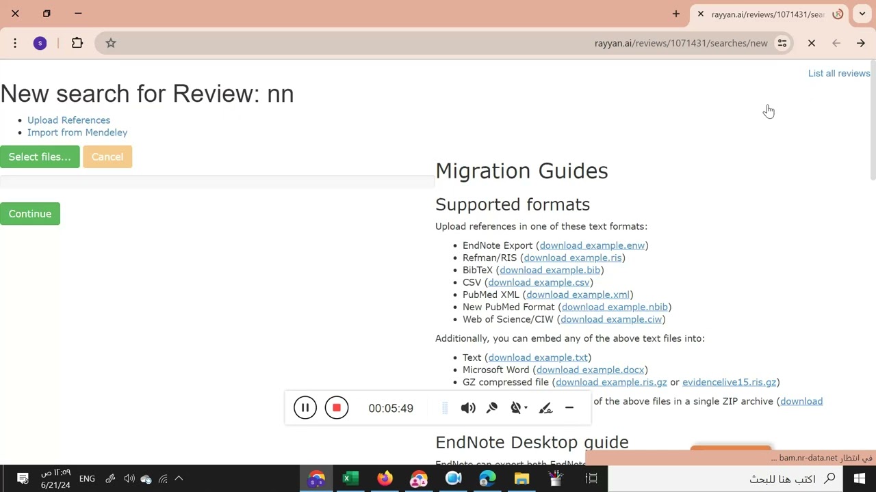Screen dimensions: 876x492
Task: Open the Windows Start button
Action: pyautogui.click(x=860, y=478)
